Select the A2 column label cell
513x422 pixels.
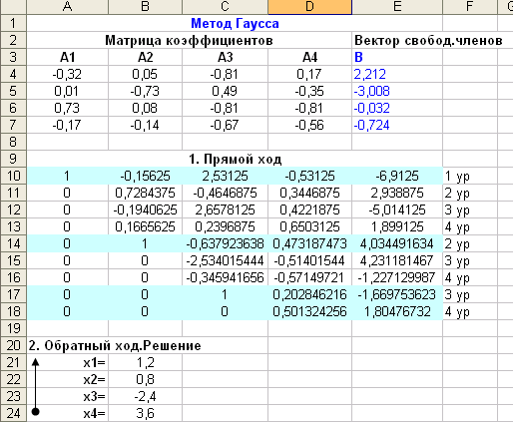145,57
